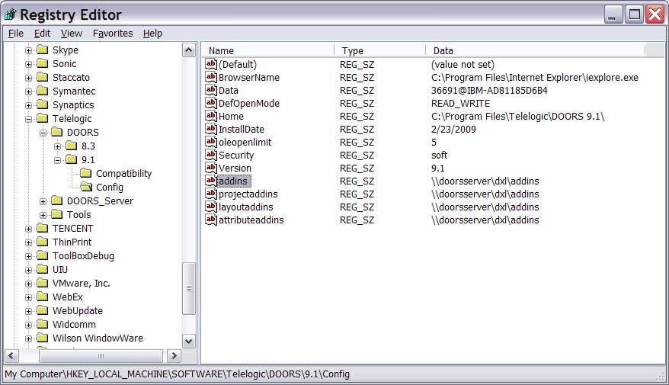
Task: Expand the Symantec registry key
Action: pos(29,91)
